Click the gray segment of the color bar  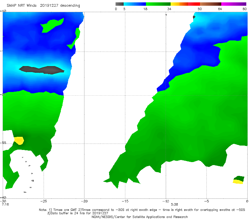pos(119,4)
